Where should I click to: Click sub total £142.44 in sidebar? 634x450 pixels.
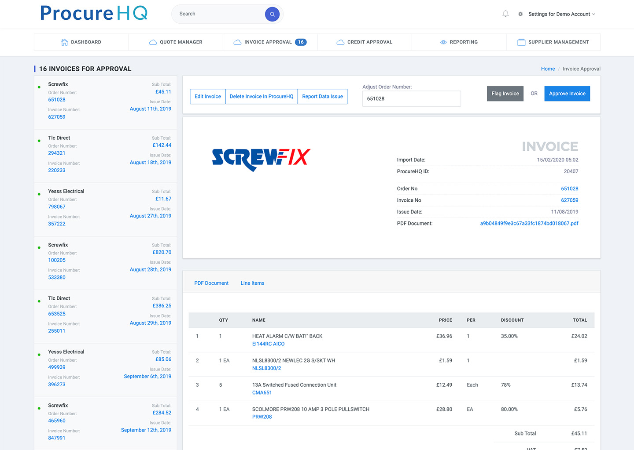[x=162, y=145]
